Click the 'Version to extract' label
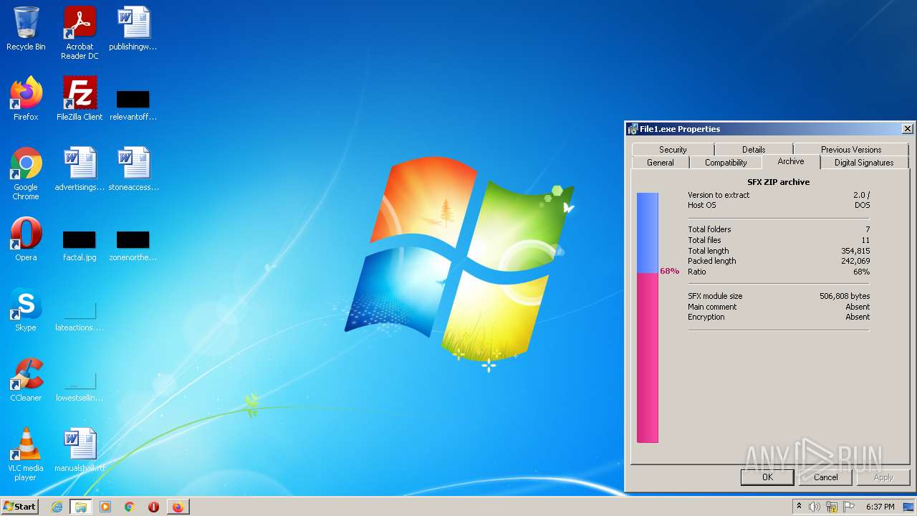This screenshot has height=516, width=917. point(719,195)
